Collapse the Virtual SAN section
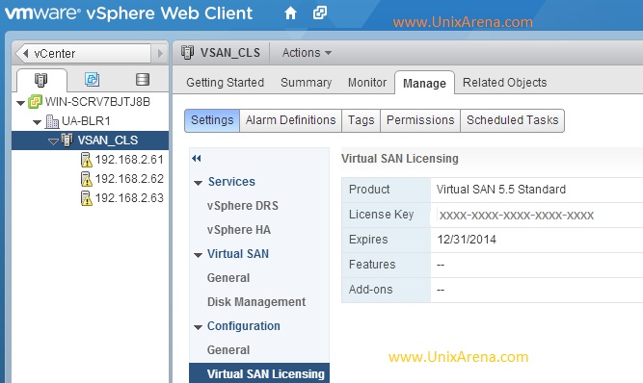This screenshot has height=383, width=643. coord(198,255)
